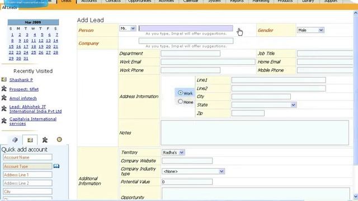Focus the Person name input field
The width and height of the screenshot is (358, 201).
pyautogui.click(x=186, y=28)
